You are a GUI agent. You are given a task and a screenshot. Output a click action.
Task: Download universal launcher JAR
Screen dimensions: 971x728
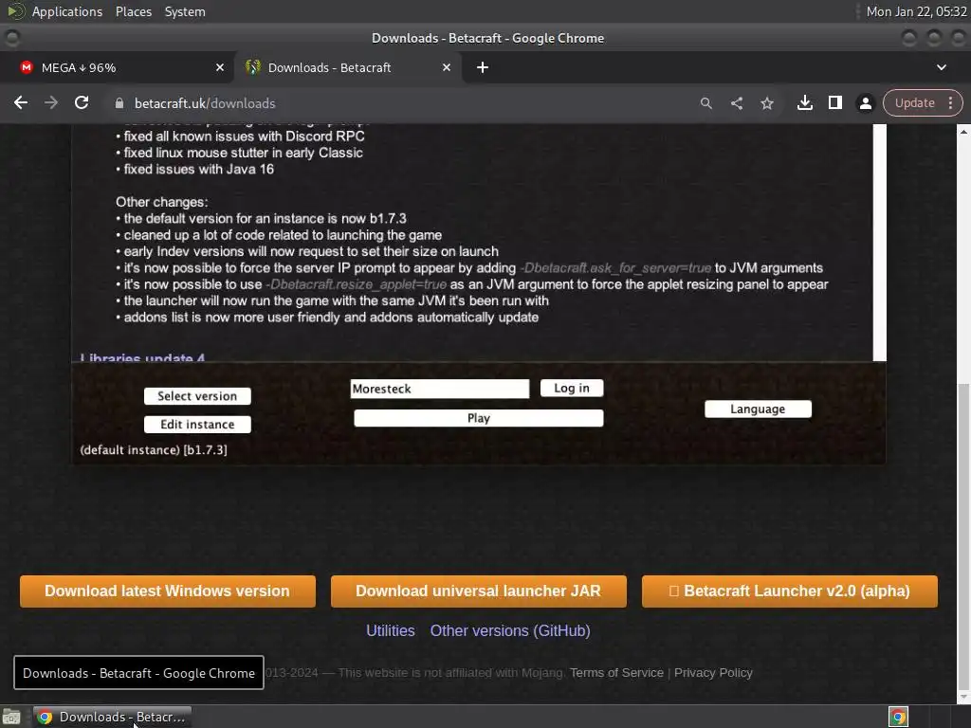point(479,591)
